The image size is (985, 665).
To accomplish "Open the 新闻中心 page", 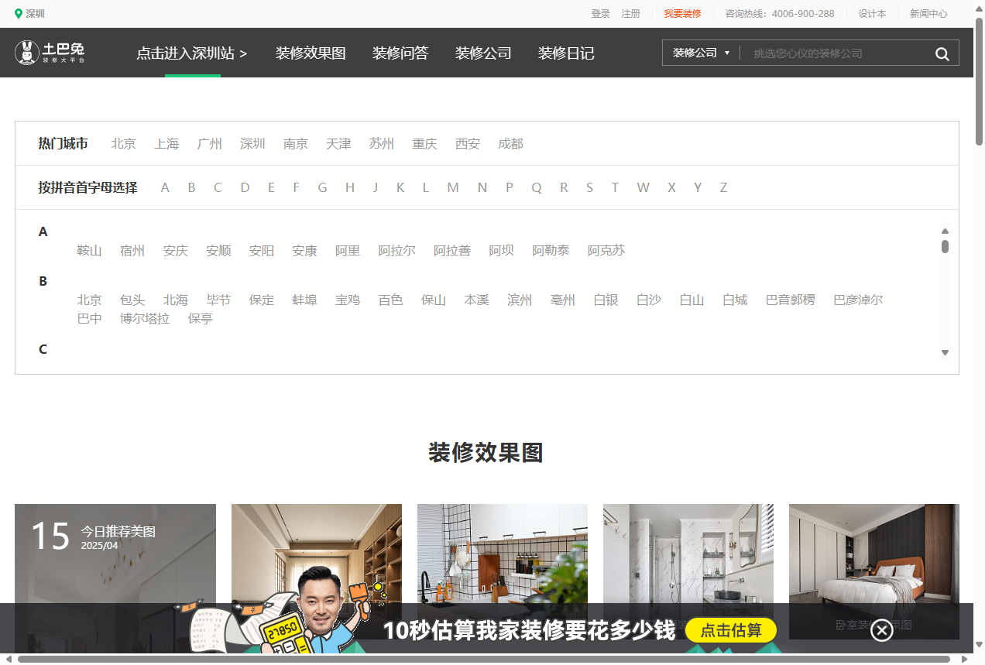I will pyautogui.click(x=928, y=13).
